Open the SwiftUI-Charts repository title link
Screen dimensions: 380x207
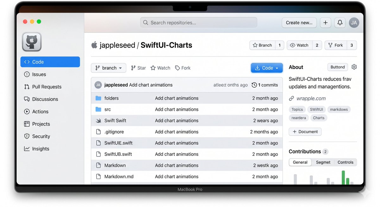tap(166, 45)
